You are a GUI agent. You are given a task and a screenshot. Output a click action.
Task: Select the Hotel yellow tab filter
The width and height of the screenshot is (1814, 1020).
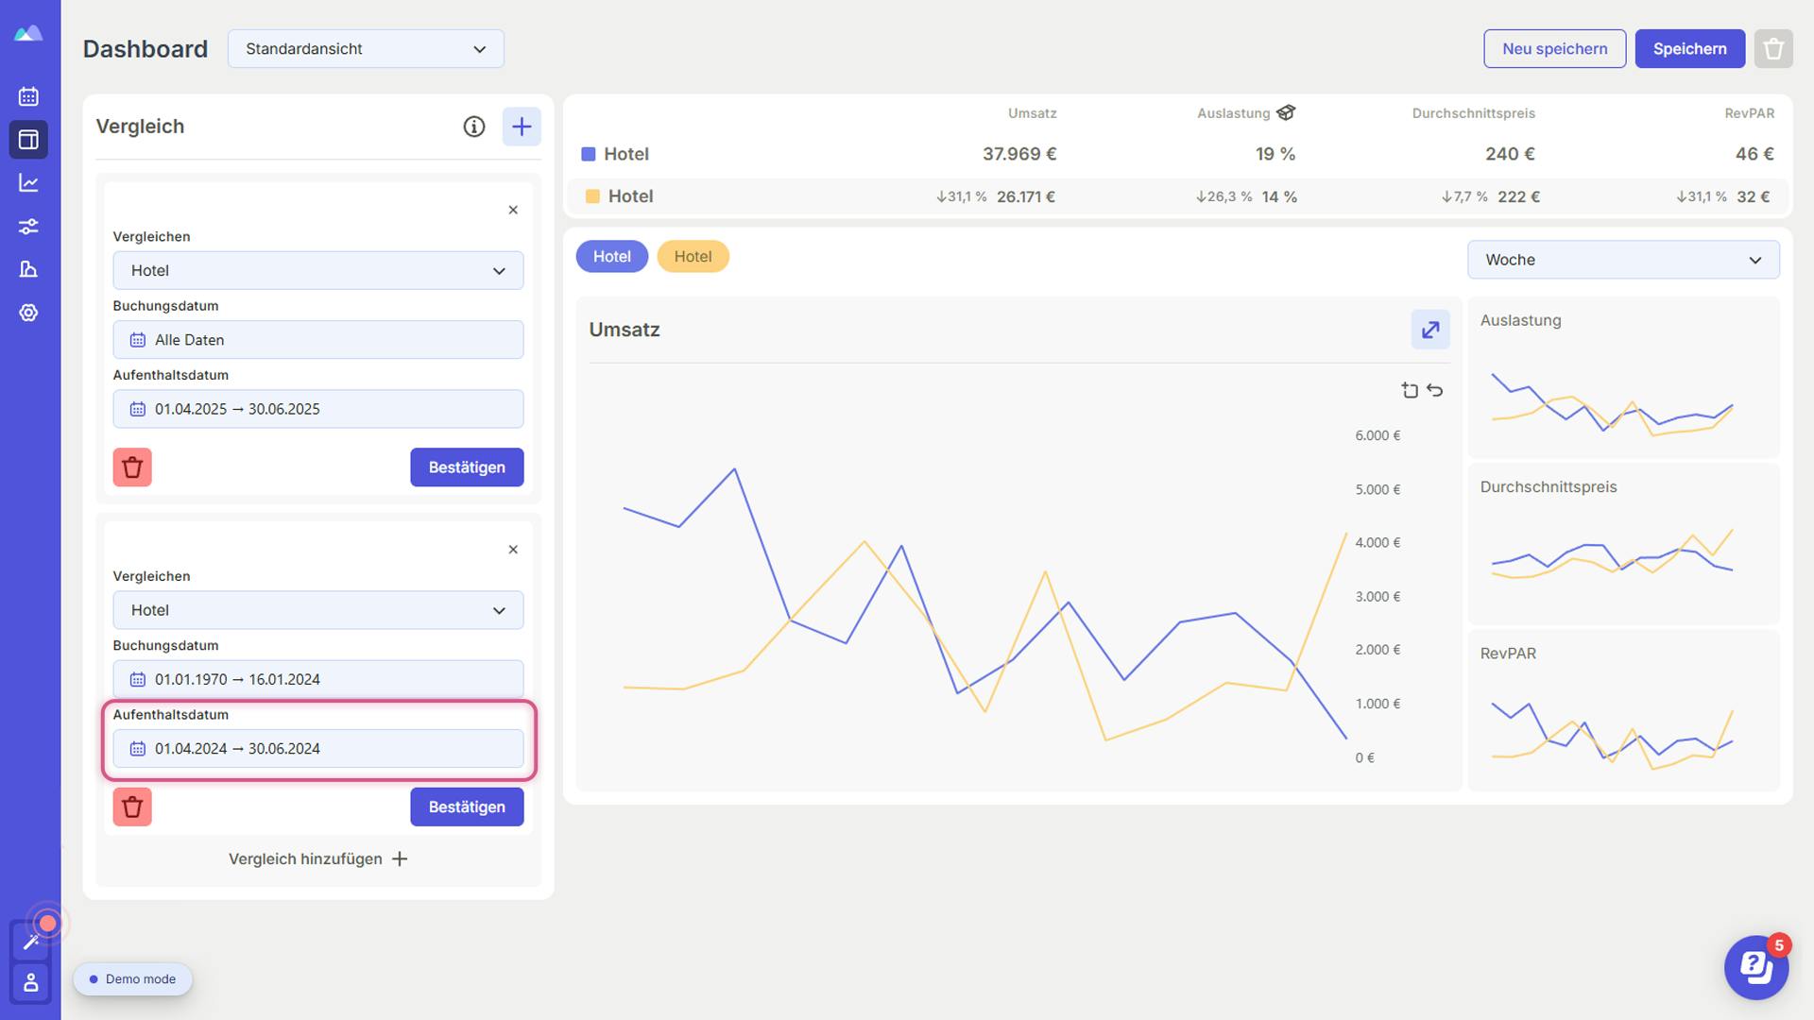693,257
